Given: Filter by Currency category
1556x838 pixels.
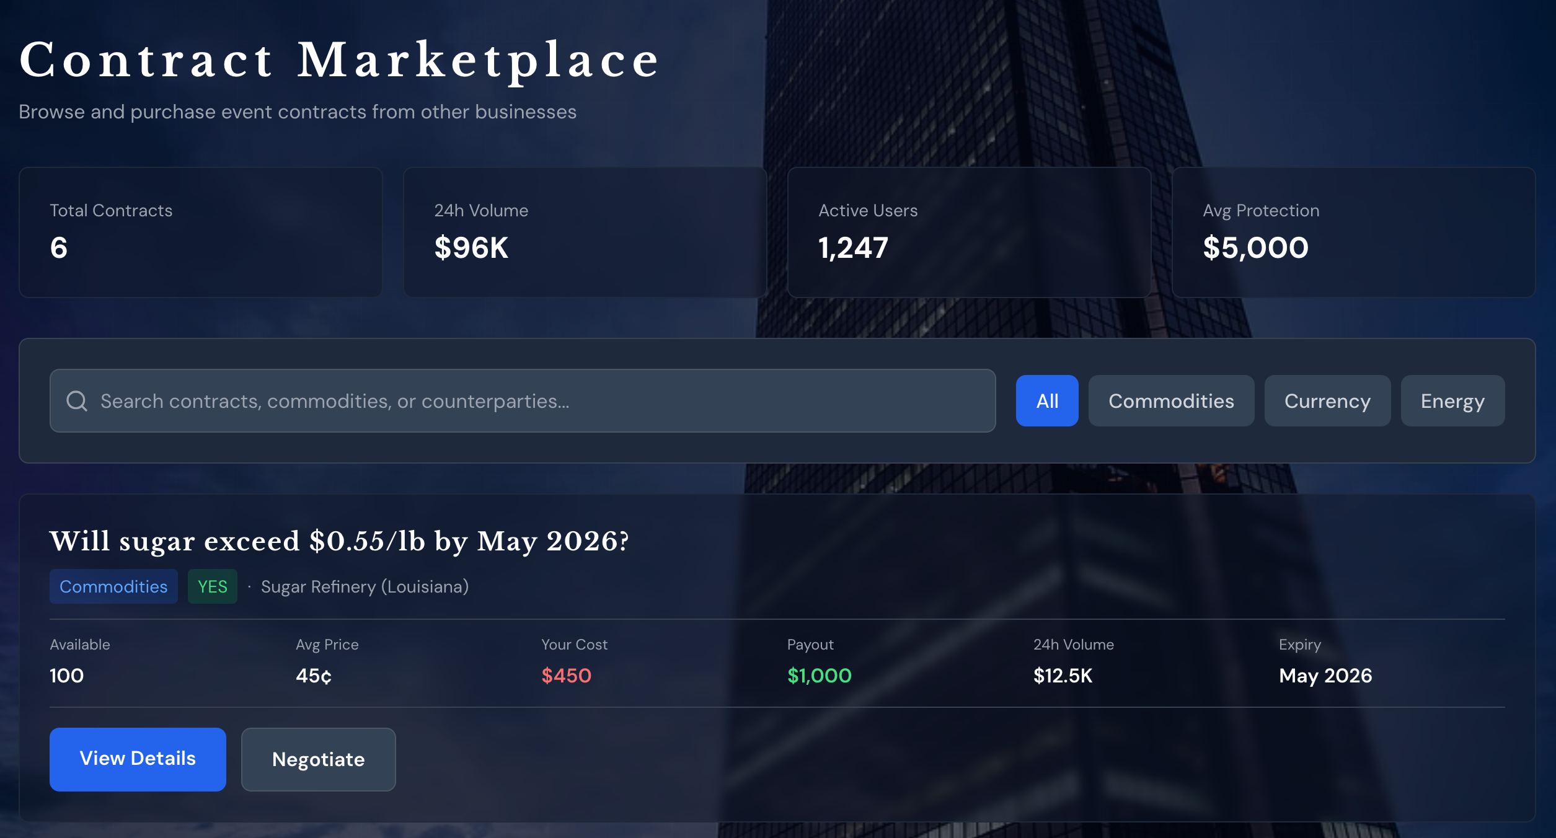Looking at the screenshot, I should click(x=1327, y=401).
